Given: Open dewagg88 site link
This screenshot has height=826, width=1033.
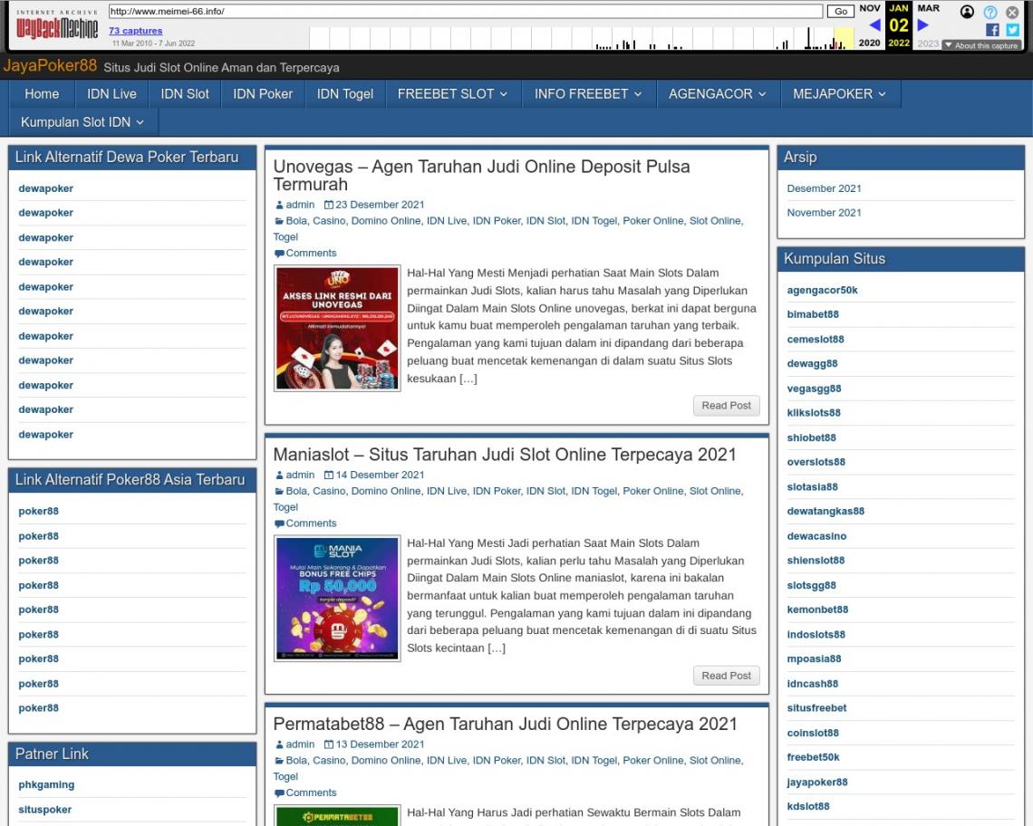Looking at the screenshot, I should coord(812,363).
